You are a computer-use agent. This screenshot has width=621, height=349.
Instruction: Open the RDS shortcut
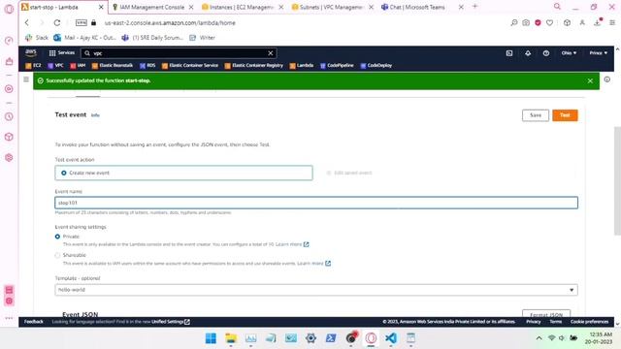(147, 65)
